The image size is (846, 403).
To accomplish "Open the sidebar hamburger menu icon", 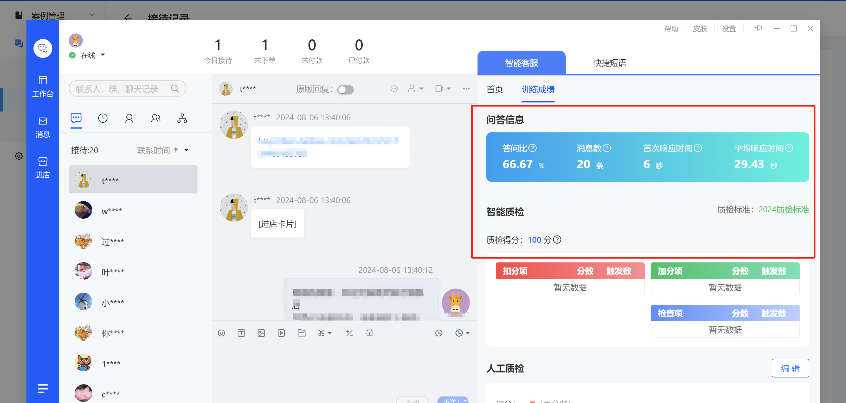I will 43,389.
